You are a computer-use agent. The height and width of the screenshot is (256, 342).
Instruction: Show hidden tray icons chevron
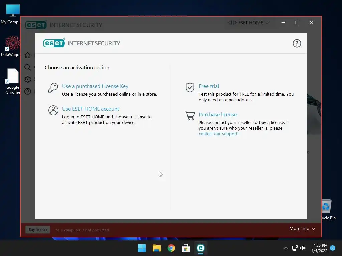285,248
